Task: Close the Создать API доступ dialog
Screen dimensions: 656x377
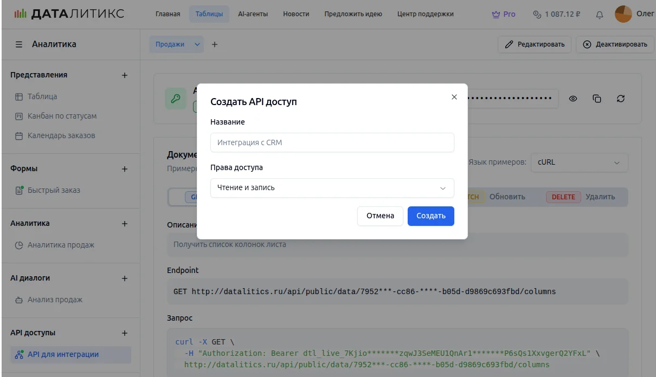Action: [454, 97]
